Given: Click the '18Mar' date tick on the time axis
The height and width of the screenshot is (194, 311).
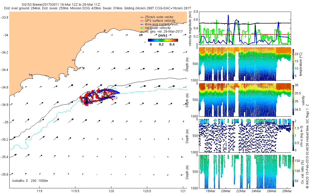Looking at the screenshot, I should 211,191.
